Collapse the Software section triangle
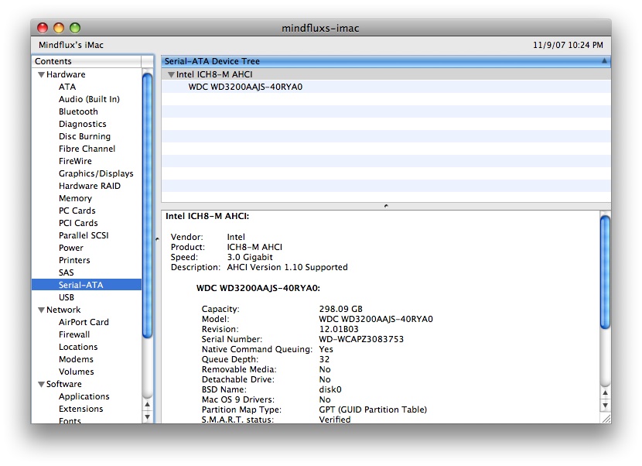This screenshot has height=466, width=642. click(41, 385)
